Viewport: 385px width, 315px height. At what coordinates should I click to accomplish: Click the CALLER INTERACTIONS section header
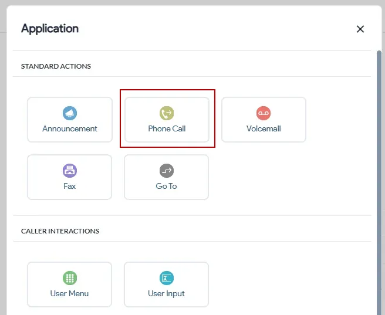pyautogui.click(x=60, y=231)
